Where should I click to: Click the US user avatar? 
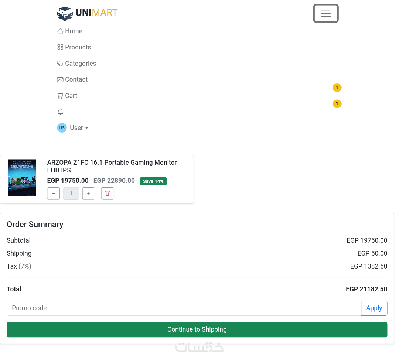(x=62, y=128)
